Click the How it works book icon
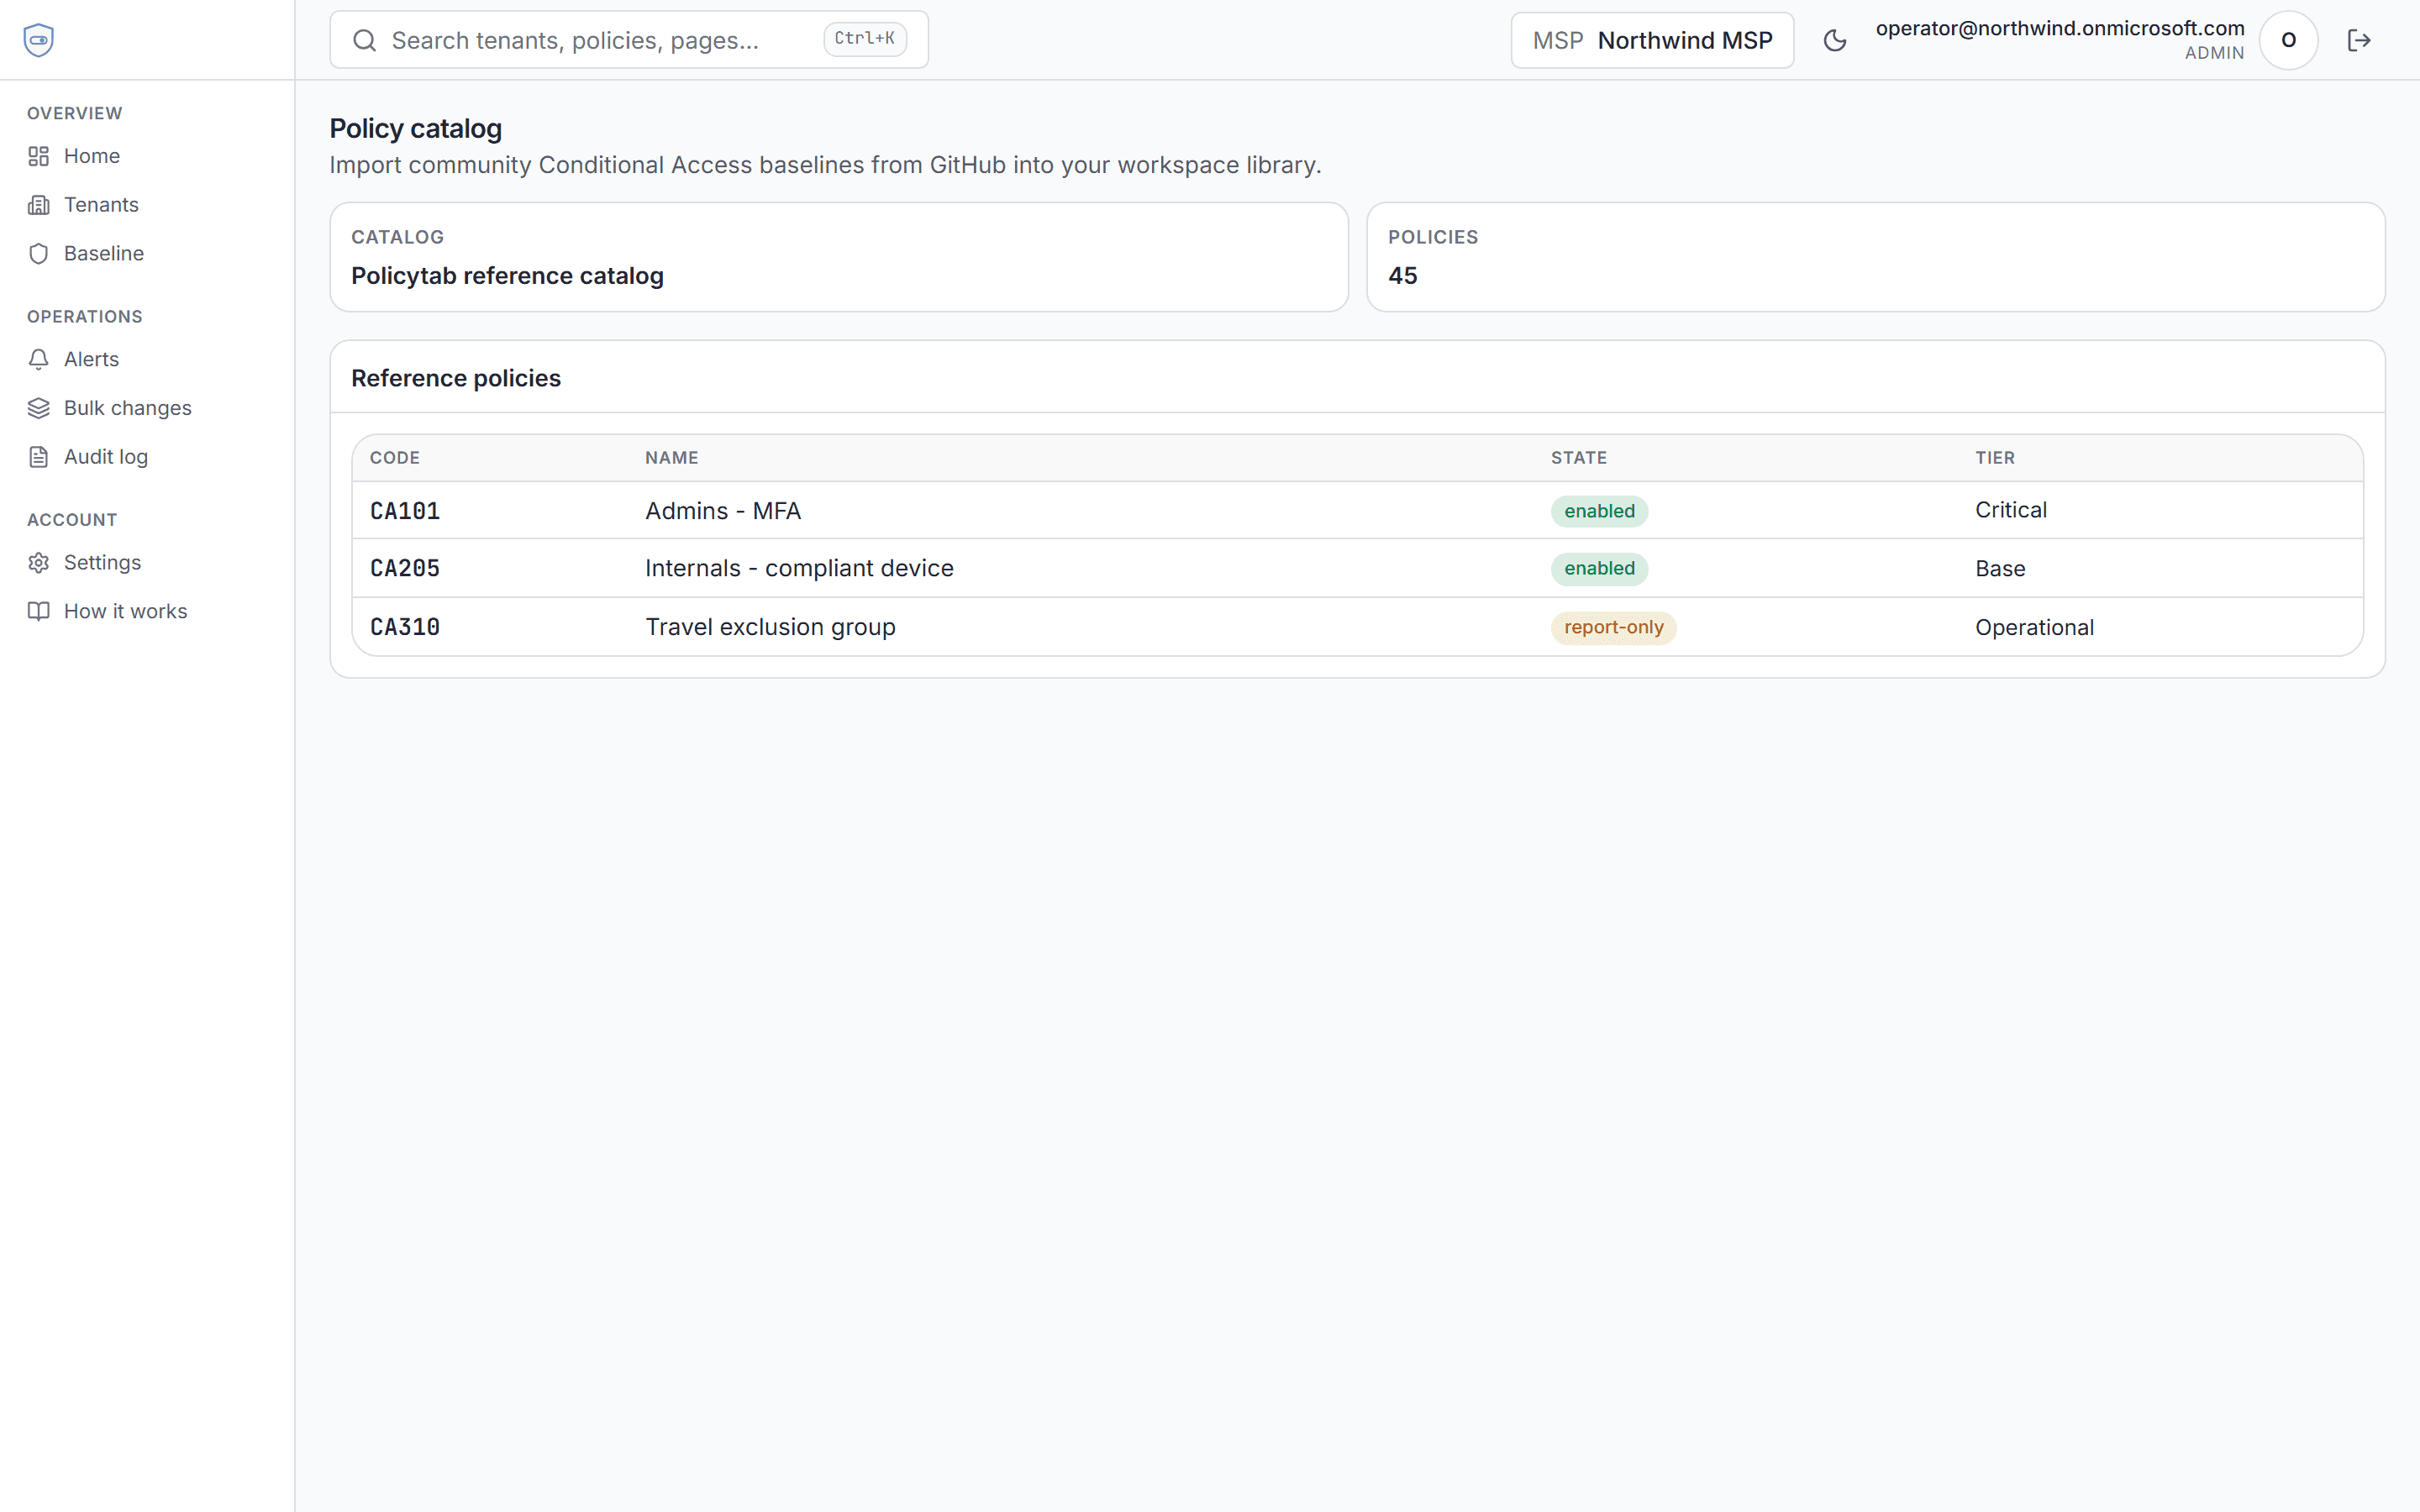This screenshot has height=1512, width=2420. point(39,611)
